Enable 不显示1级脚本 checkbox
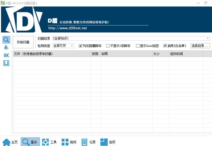 (108, 46)
